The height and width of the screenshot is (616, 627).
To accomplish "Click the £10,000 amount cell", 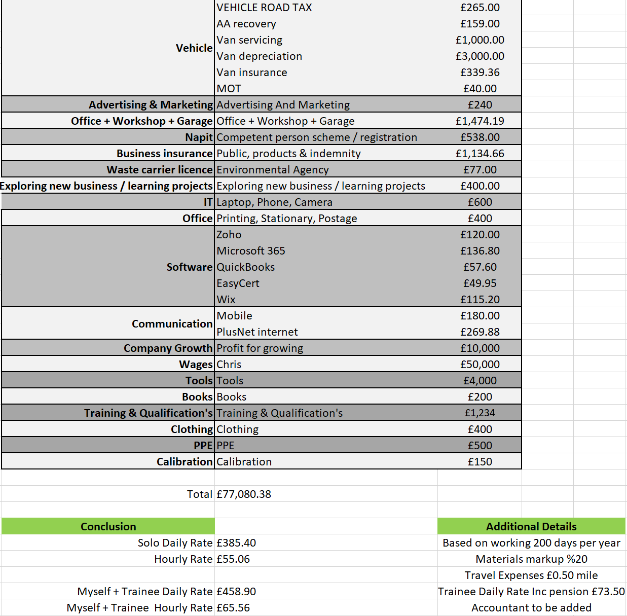I will (x=480, y=348).
